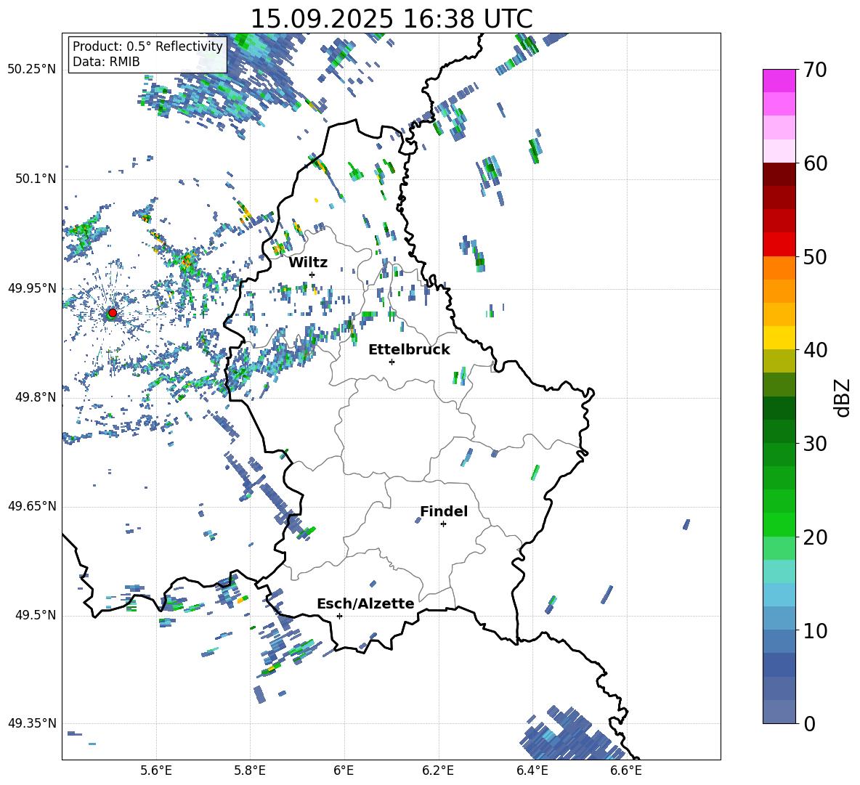Click the title 15.09.2025 16:38 UTC
The image size is (860, 785).
coord(392,19)
